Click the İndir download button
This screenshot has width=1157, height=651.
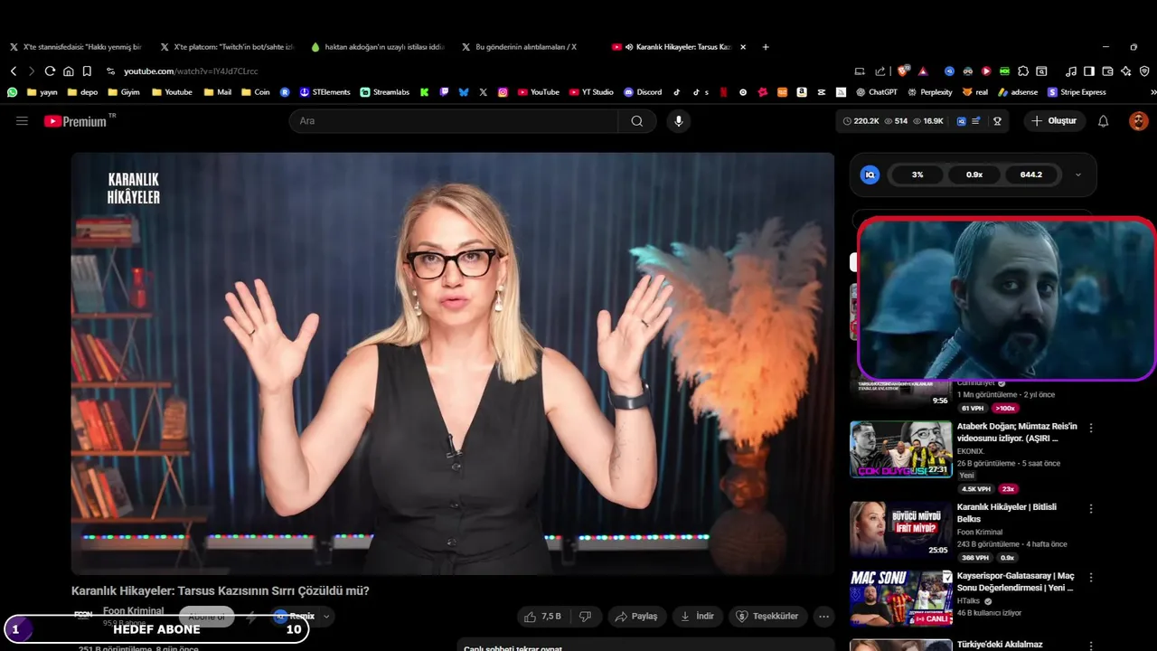click(x=697, y=616)
